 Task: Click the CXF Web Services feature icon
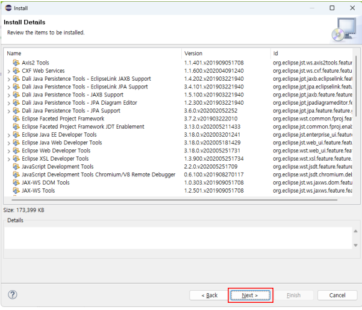[x=16, y=71]
